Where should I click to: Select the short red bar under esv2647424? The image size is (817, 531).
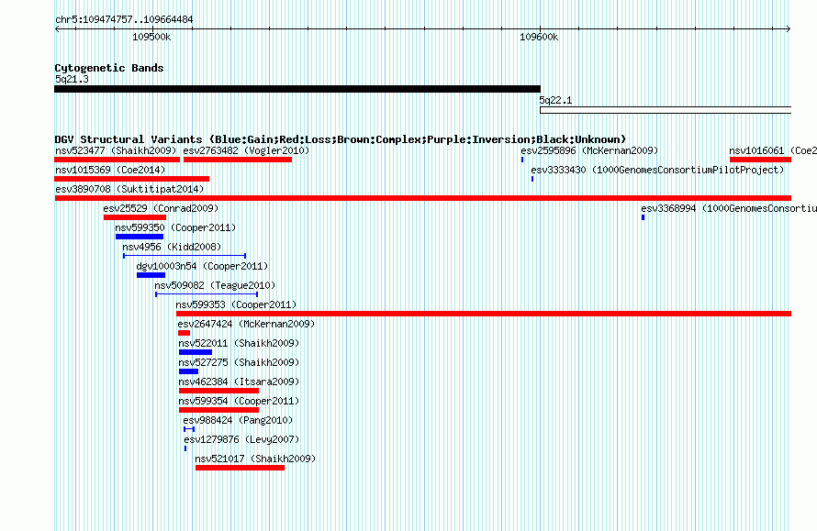point(184,333)
